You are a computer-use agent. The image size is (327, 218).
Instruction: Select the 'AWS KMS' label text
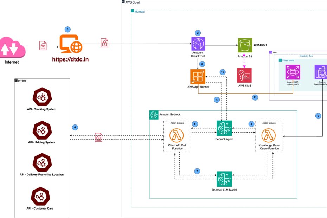[x=245, y=86]
